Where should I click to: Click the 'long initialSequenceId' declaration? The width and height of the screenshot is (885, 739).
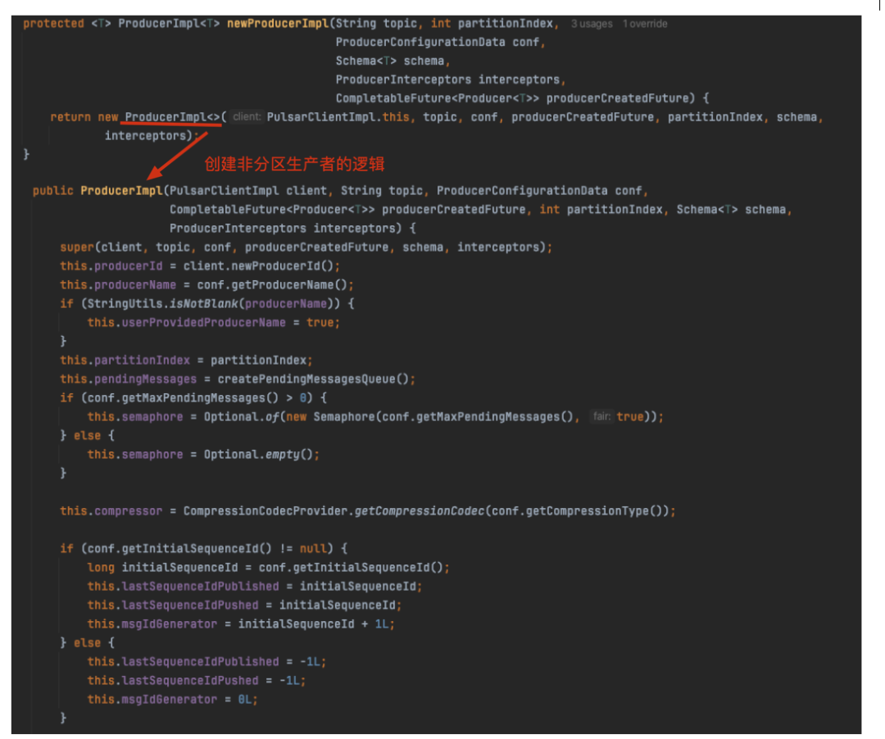click(162, 568)
